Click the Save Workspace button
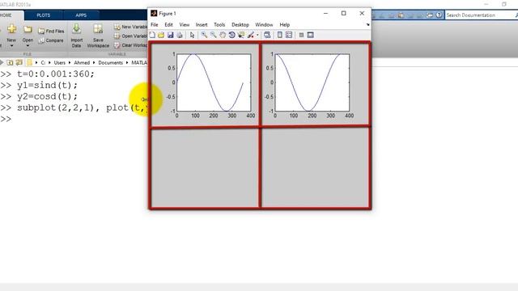This screenshot has width=518, height=291. pyautogui.click(x=98, y=36)
